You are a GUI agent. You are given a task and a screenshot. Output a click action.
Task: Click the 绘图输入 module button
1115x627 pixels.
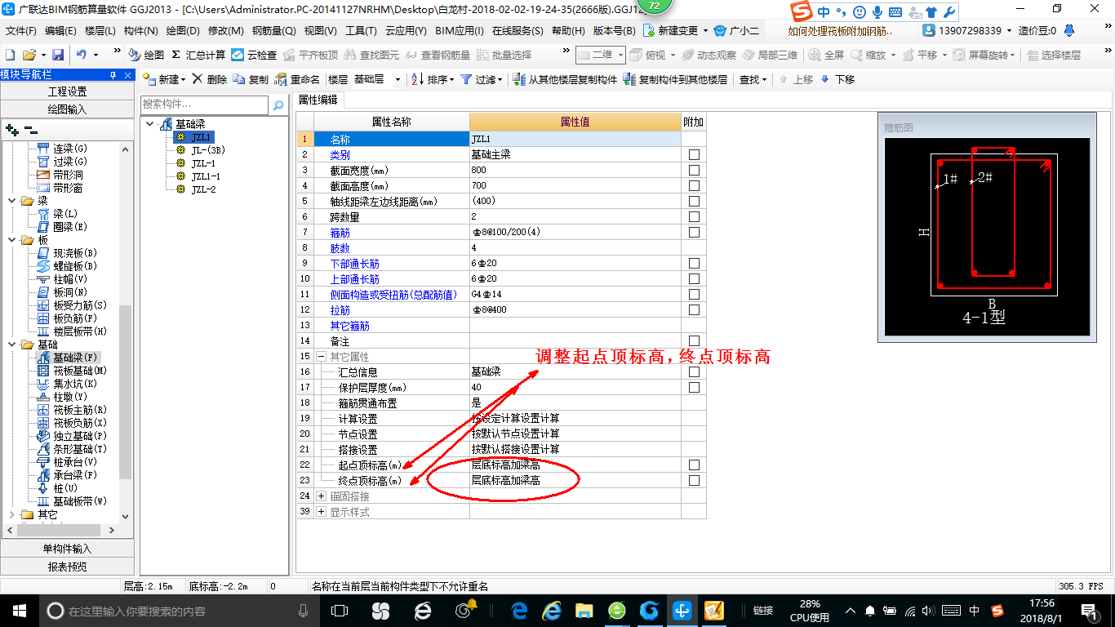point(67,109)
